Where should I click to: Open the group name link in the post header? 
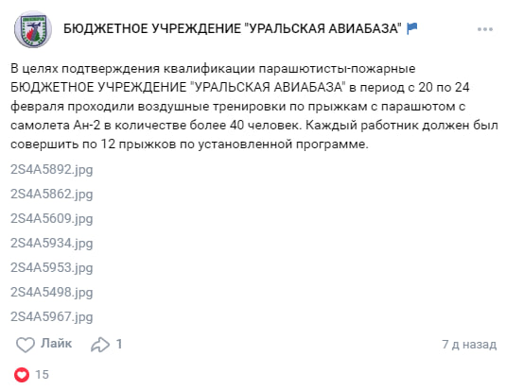pyautogui.click(x=233, y=28)
